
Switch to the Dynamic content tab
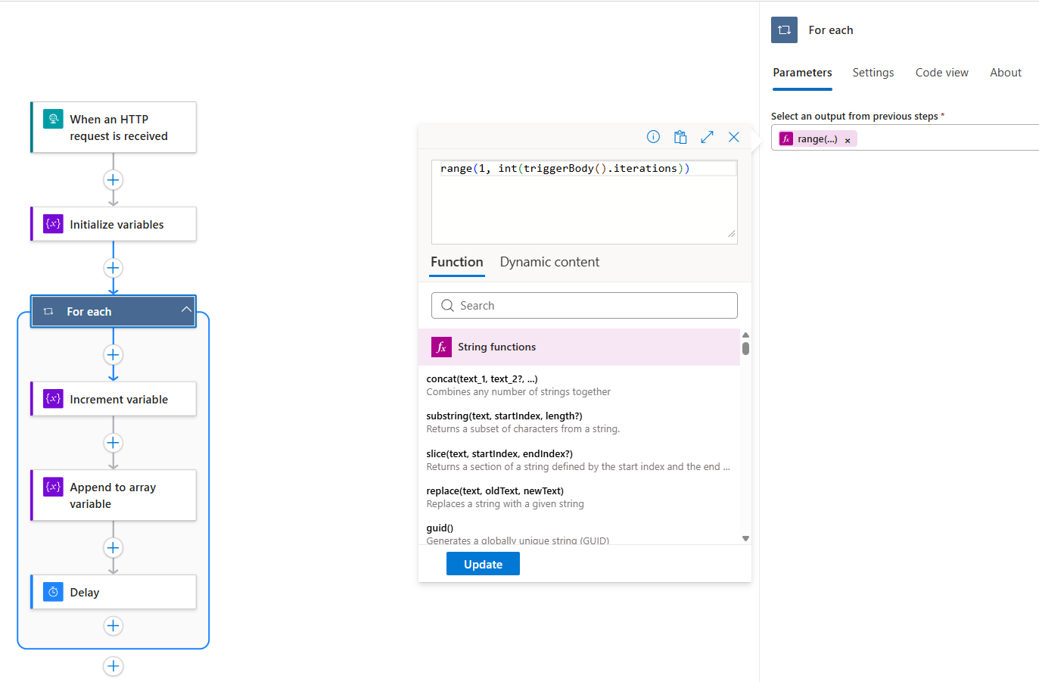(x=549, y=262)
